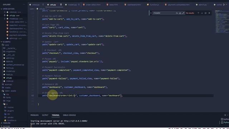229x129 pixels.
Task: Toggle replace mode in find widget
Action: coord(151,13)
